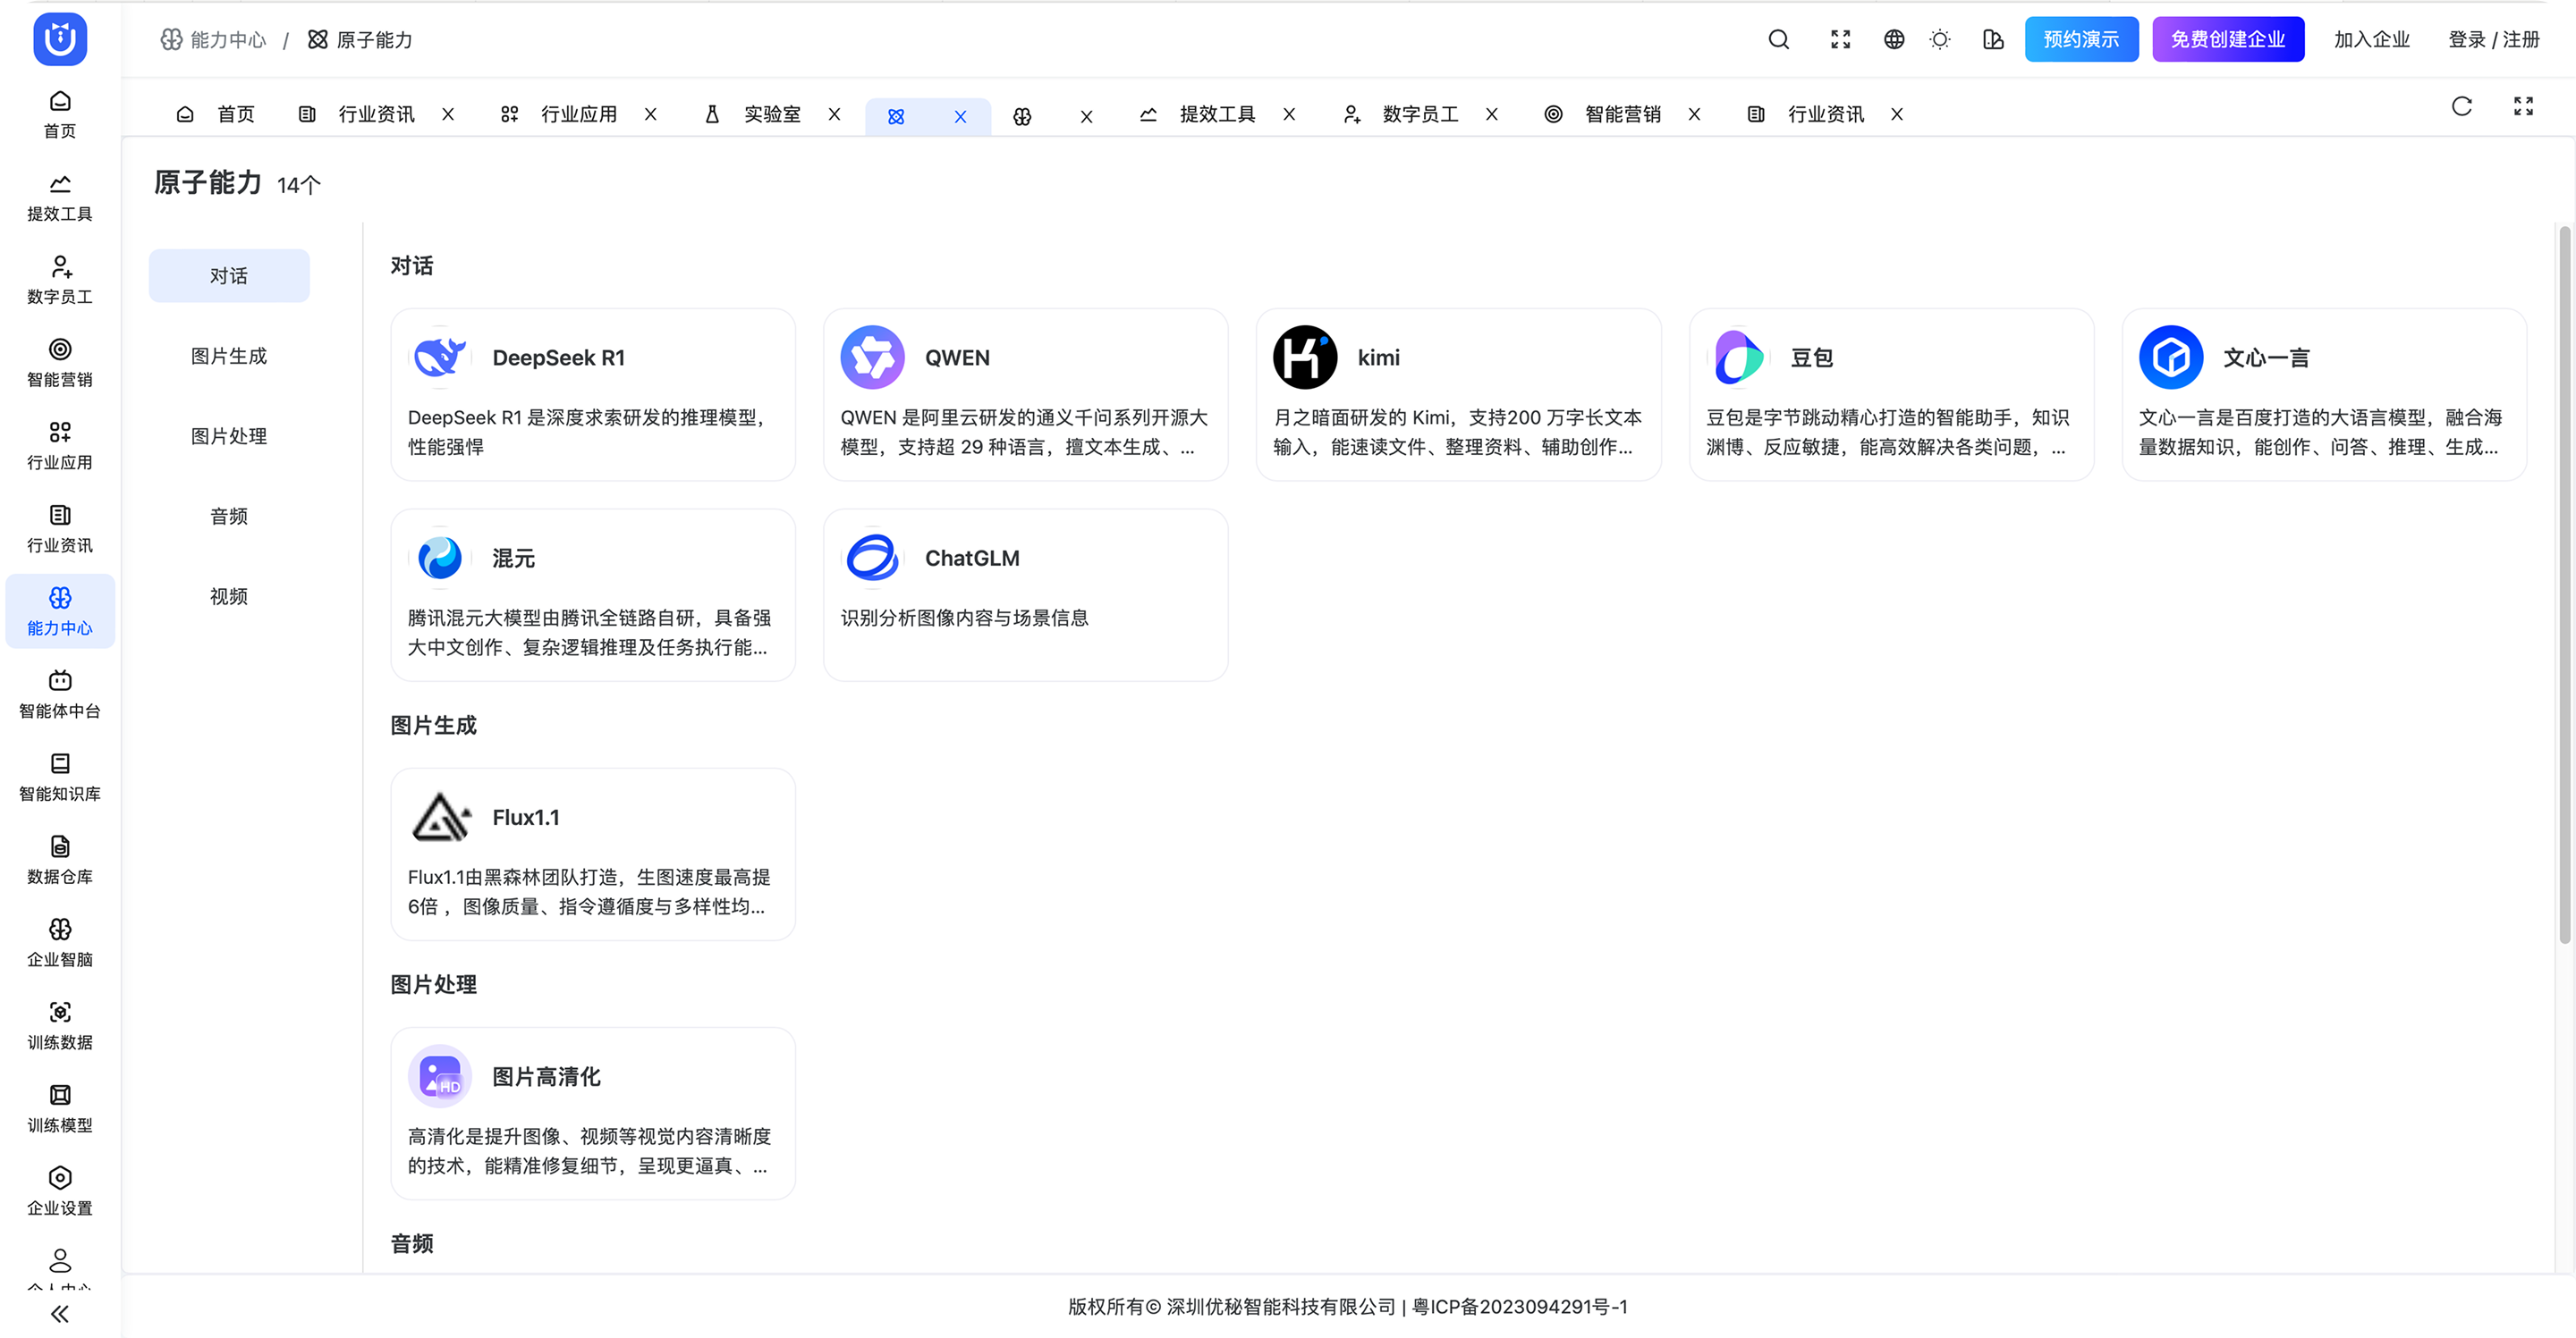2576x1338 pixels.
Task: Go to 企业智脑 in sidebar
Action: 60,942
